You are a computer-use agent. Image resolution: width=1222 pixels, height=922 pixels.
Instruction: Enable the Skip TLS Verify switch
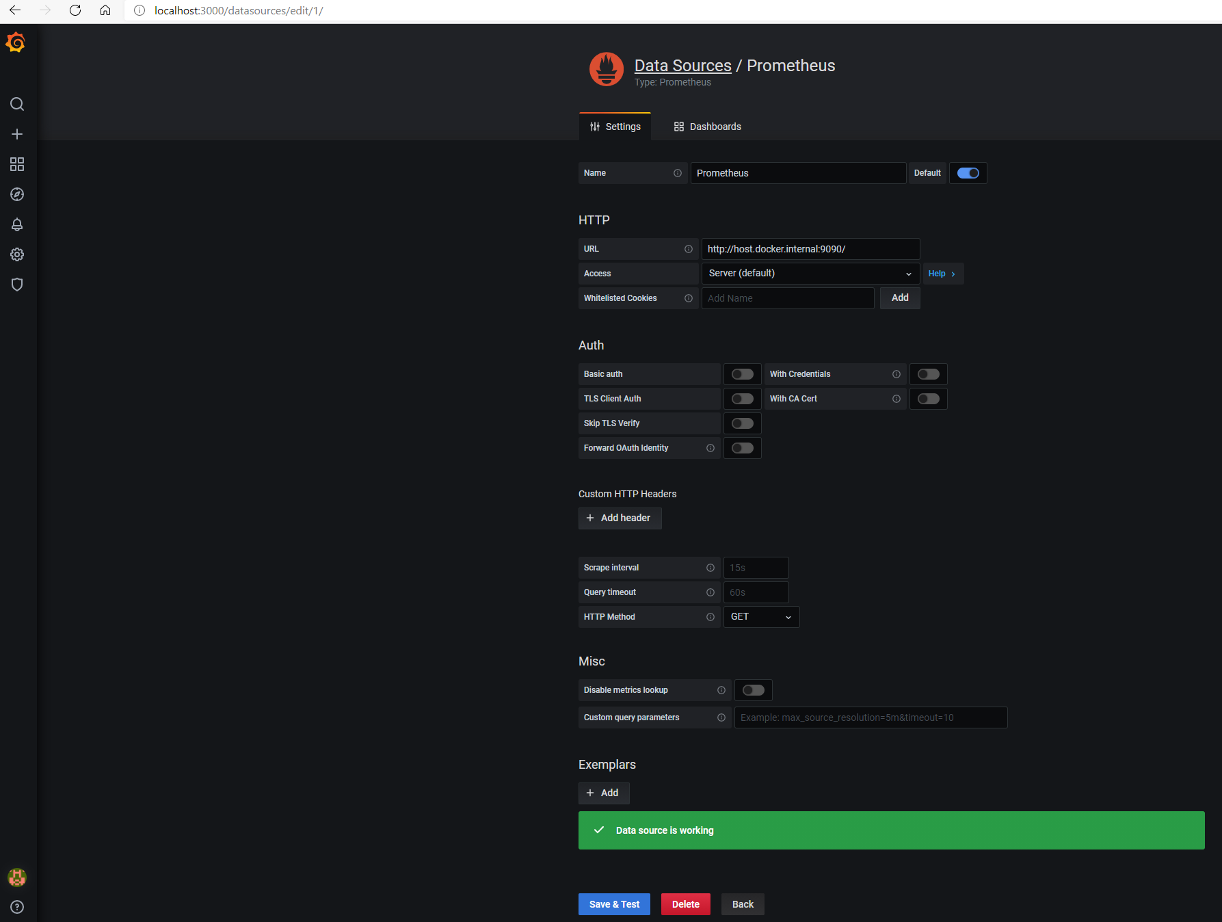(x=743, y=423)
